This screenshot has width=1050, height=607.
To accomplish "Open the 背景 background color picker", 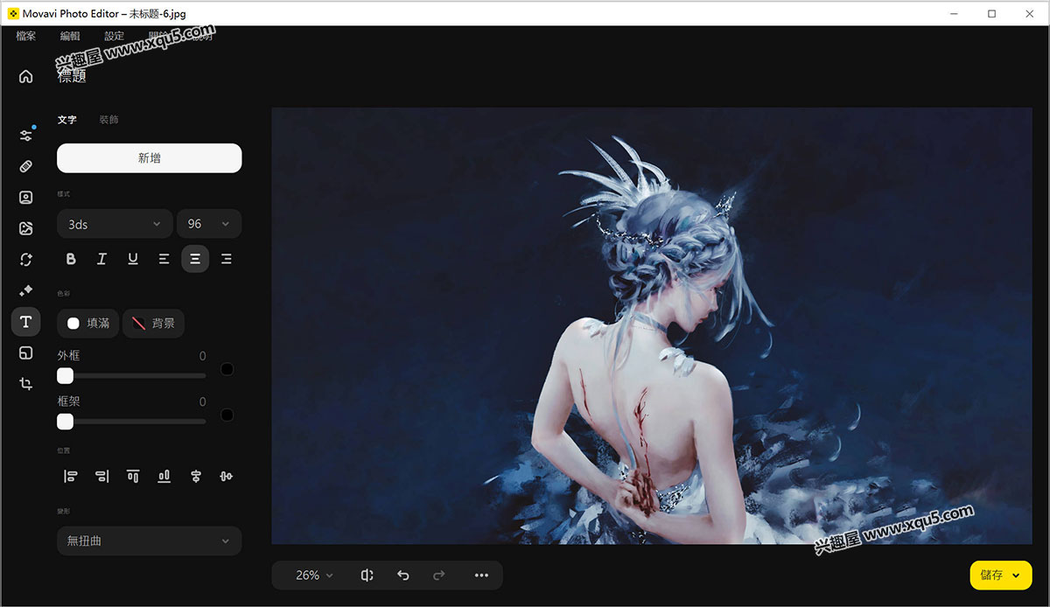I will 153,324.
